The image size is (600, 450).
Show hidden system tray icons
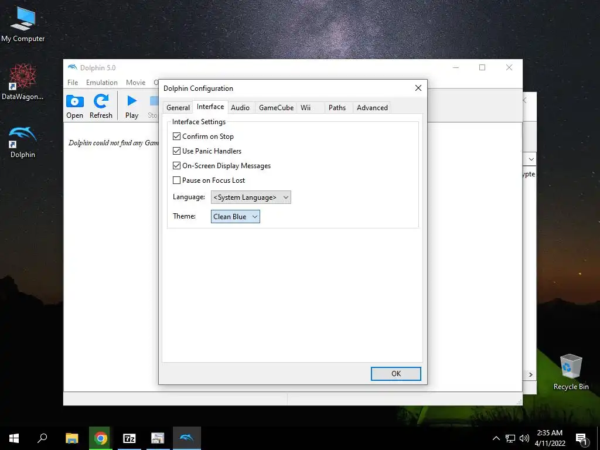[496, 438]
